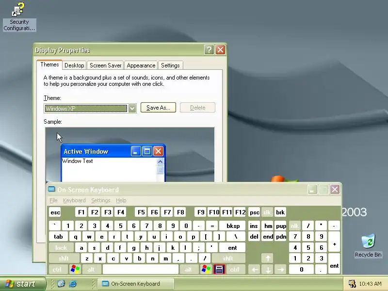388x291 pixels.
Task: Open the Keyboard menu
Action: (74, 200)
